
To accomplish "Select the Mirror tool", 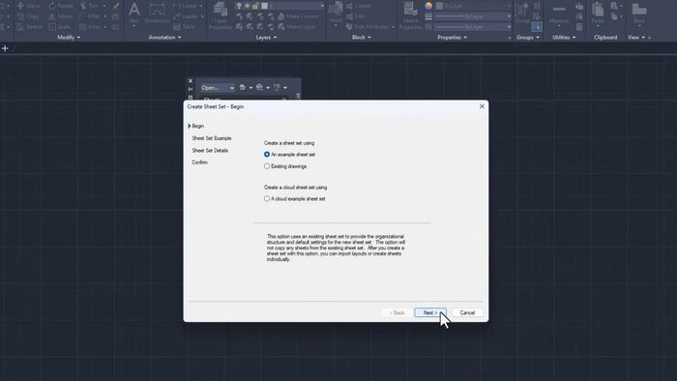I will (x=60, y=16).
